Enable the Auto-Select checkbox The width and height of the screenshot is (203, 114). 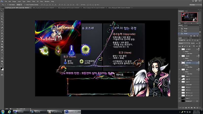click(8, 5)
